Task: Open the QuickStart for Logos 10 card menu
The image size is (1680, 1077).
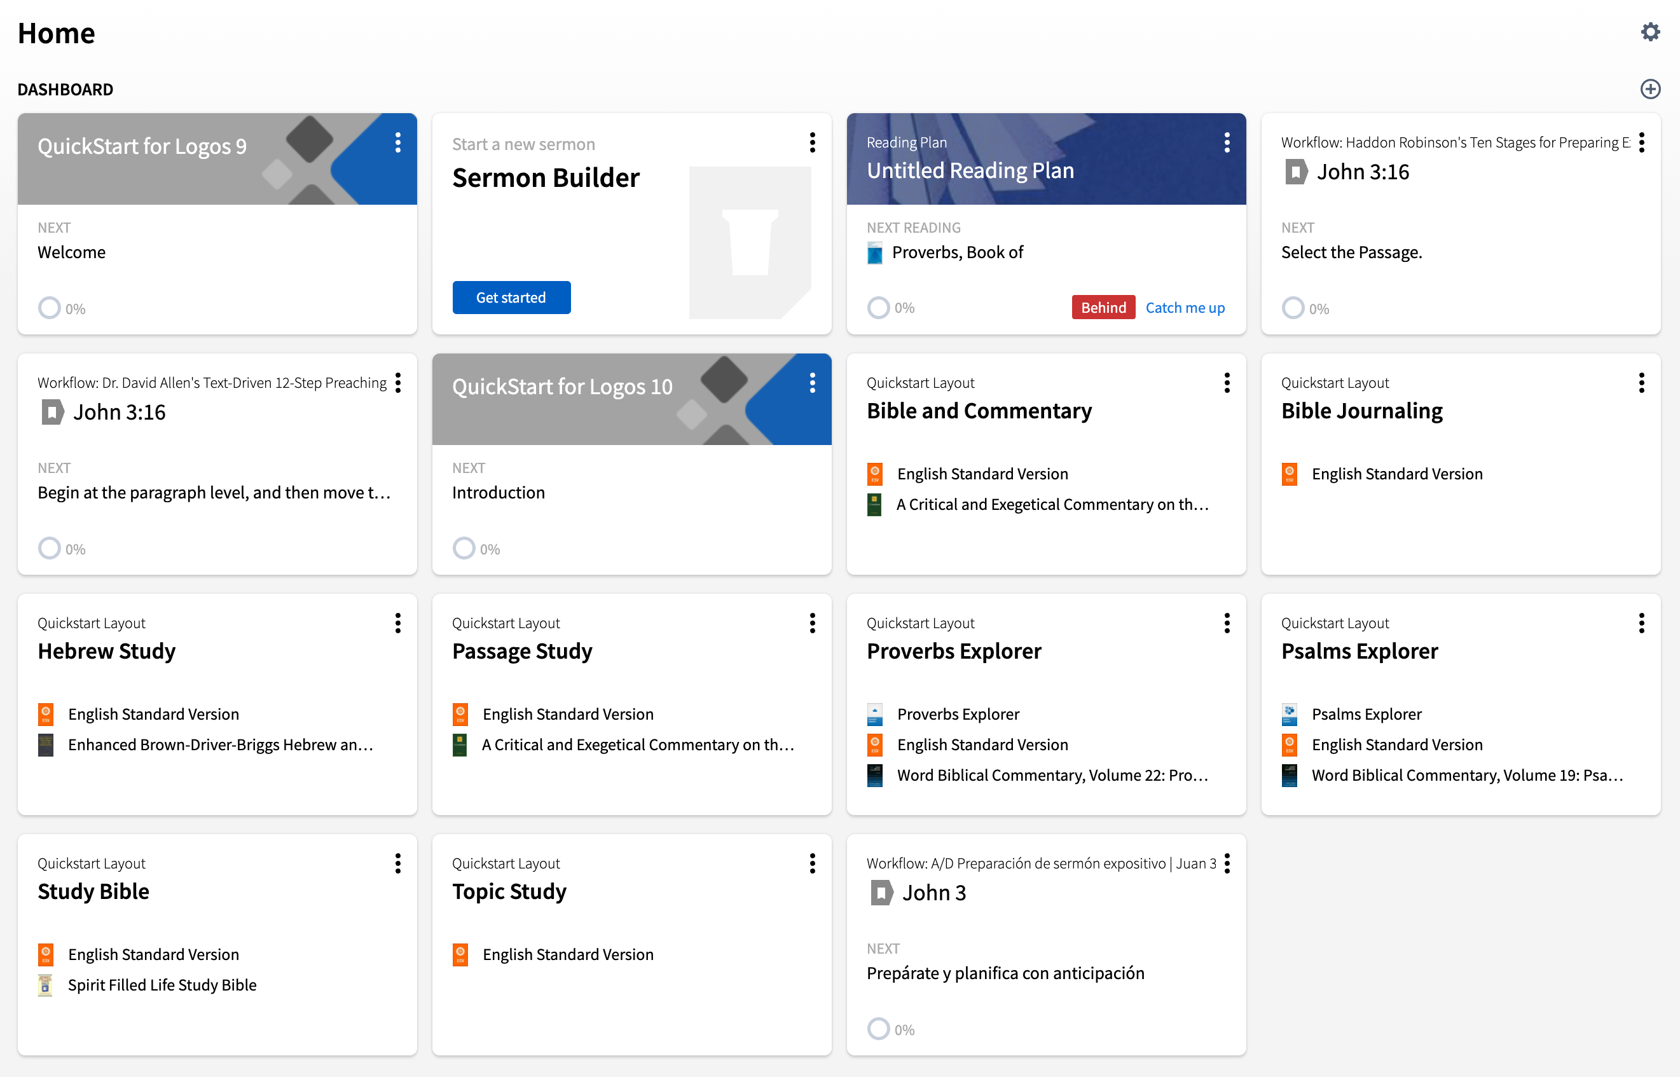Action: 812,383
